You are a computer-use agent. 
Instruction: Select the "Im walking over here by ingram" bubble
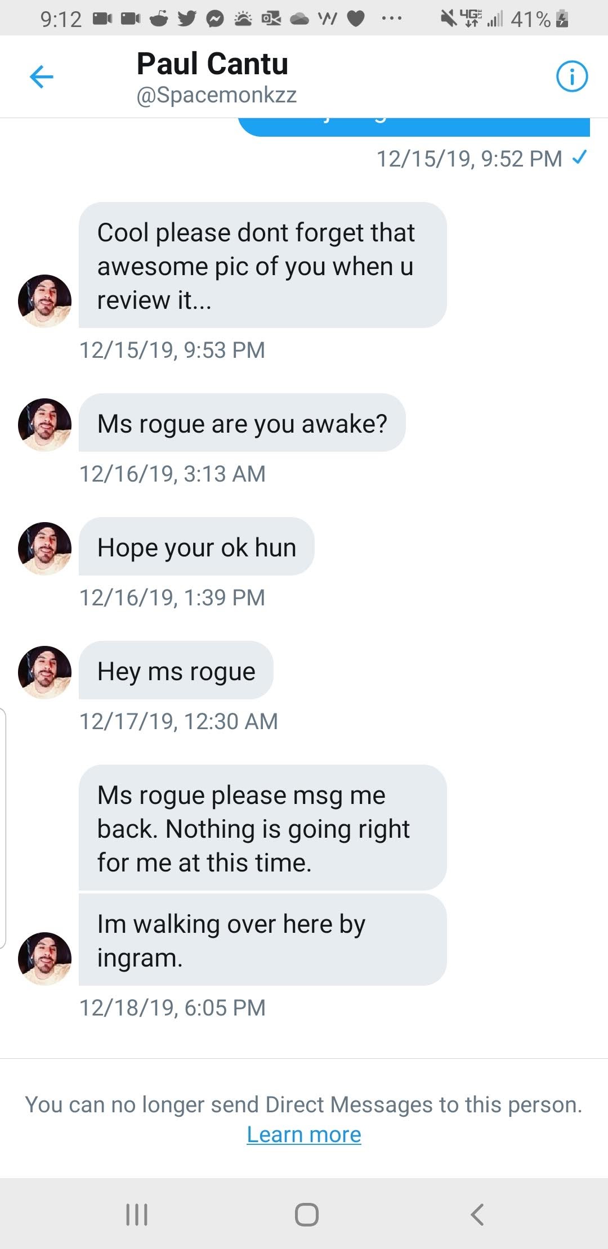[262, 940]
